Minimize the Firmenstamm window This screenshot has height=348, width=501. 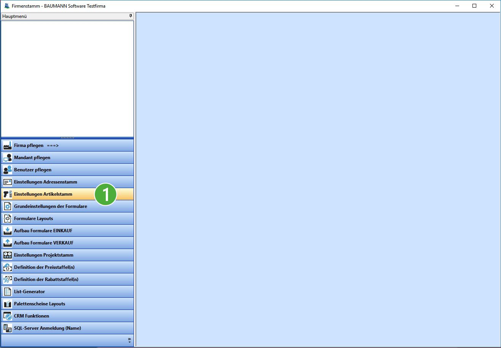[x=457, y=6]
